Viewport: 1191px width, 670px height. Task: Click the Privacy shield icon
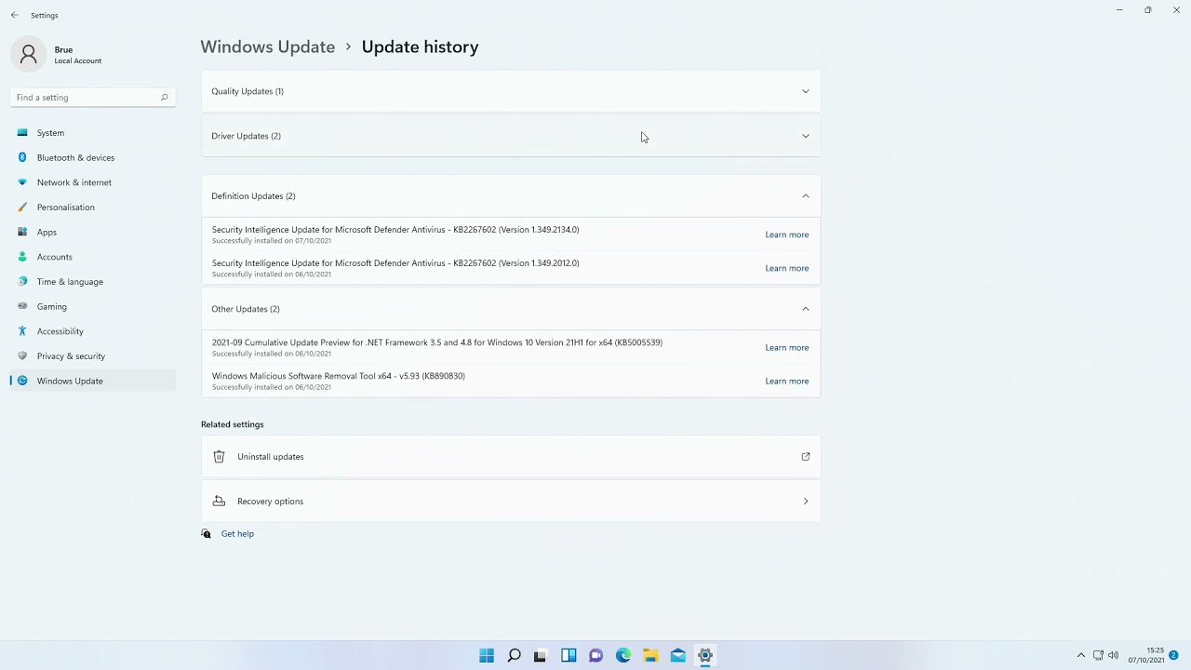[22, 355]
